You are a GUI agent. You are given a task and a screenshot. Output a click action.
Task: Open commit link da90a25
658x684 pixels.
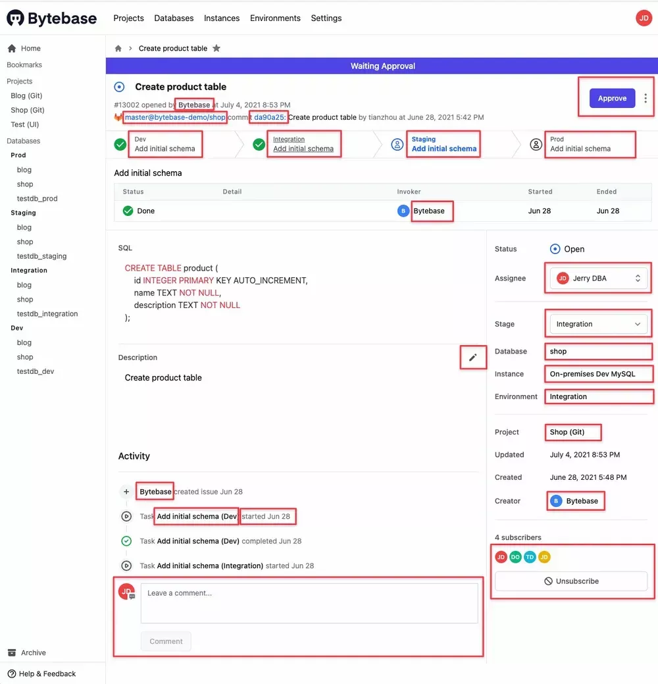[x=270, y=117]
